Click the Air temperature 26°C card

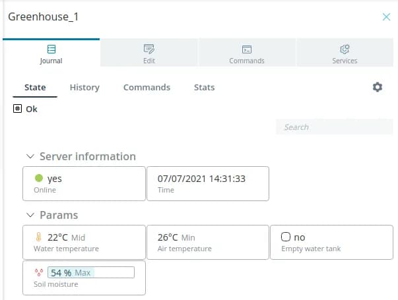[207, 242]
